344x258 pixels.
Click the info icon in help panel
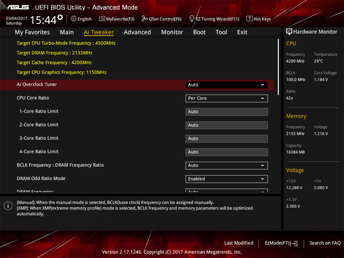pyautogui.click(x=8, y=206)
